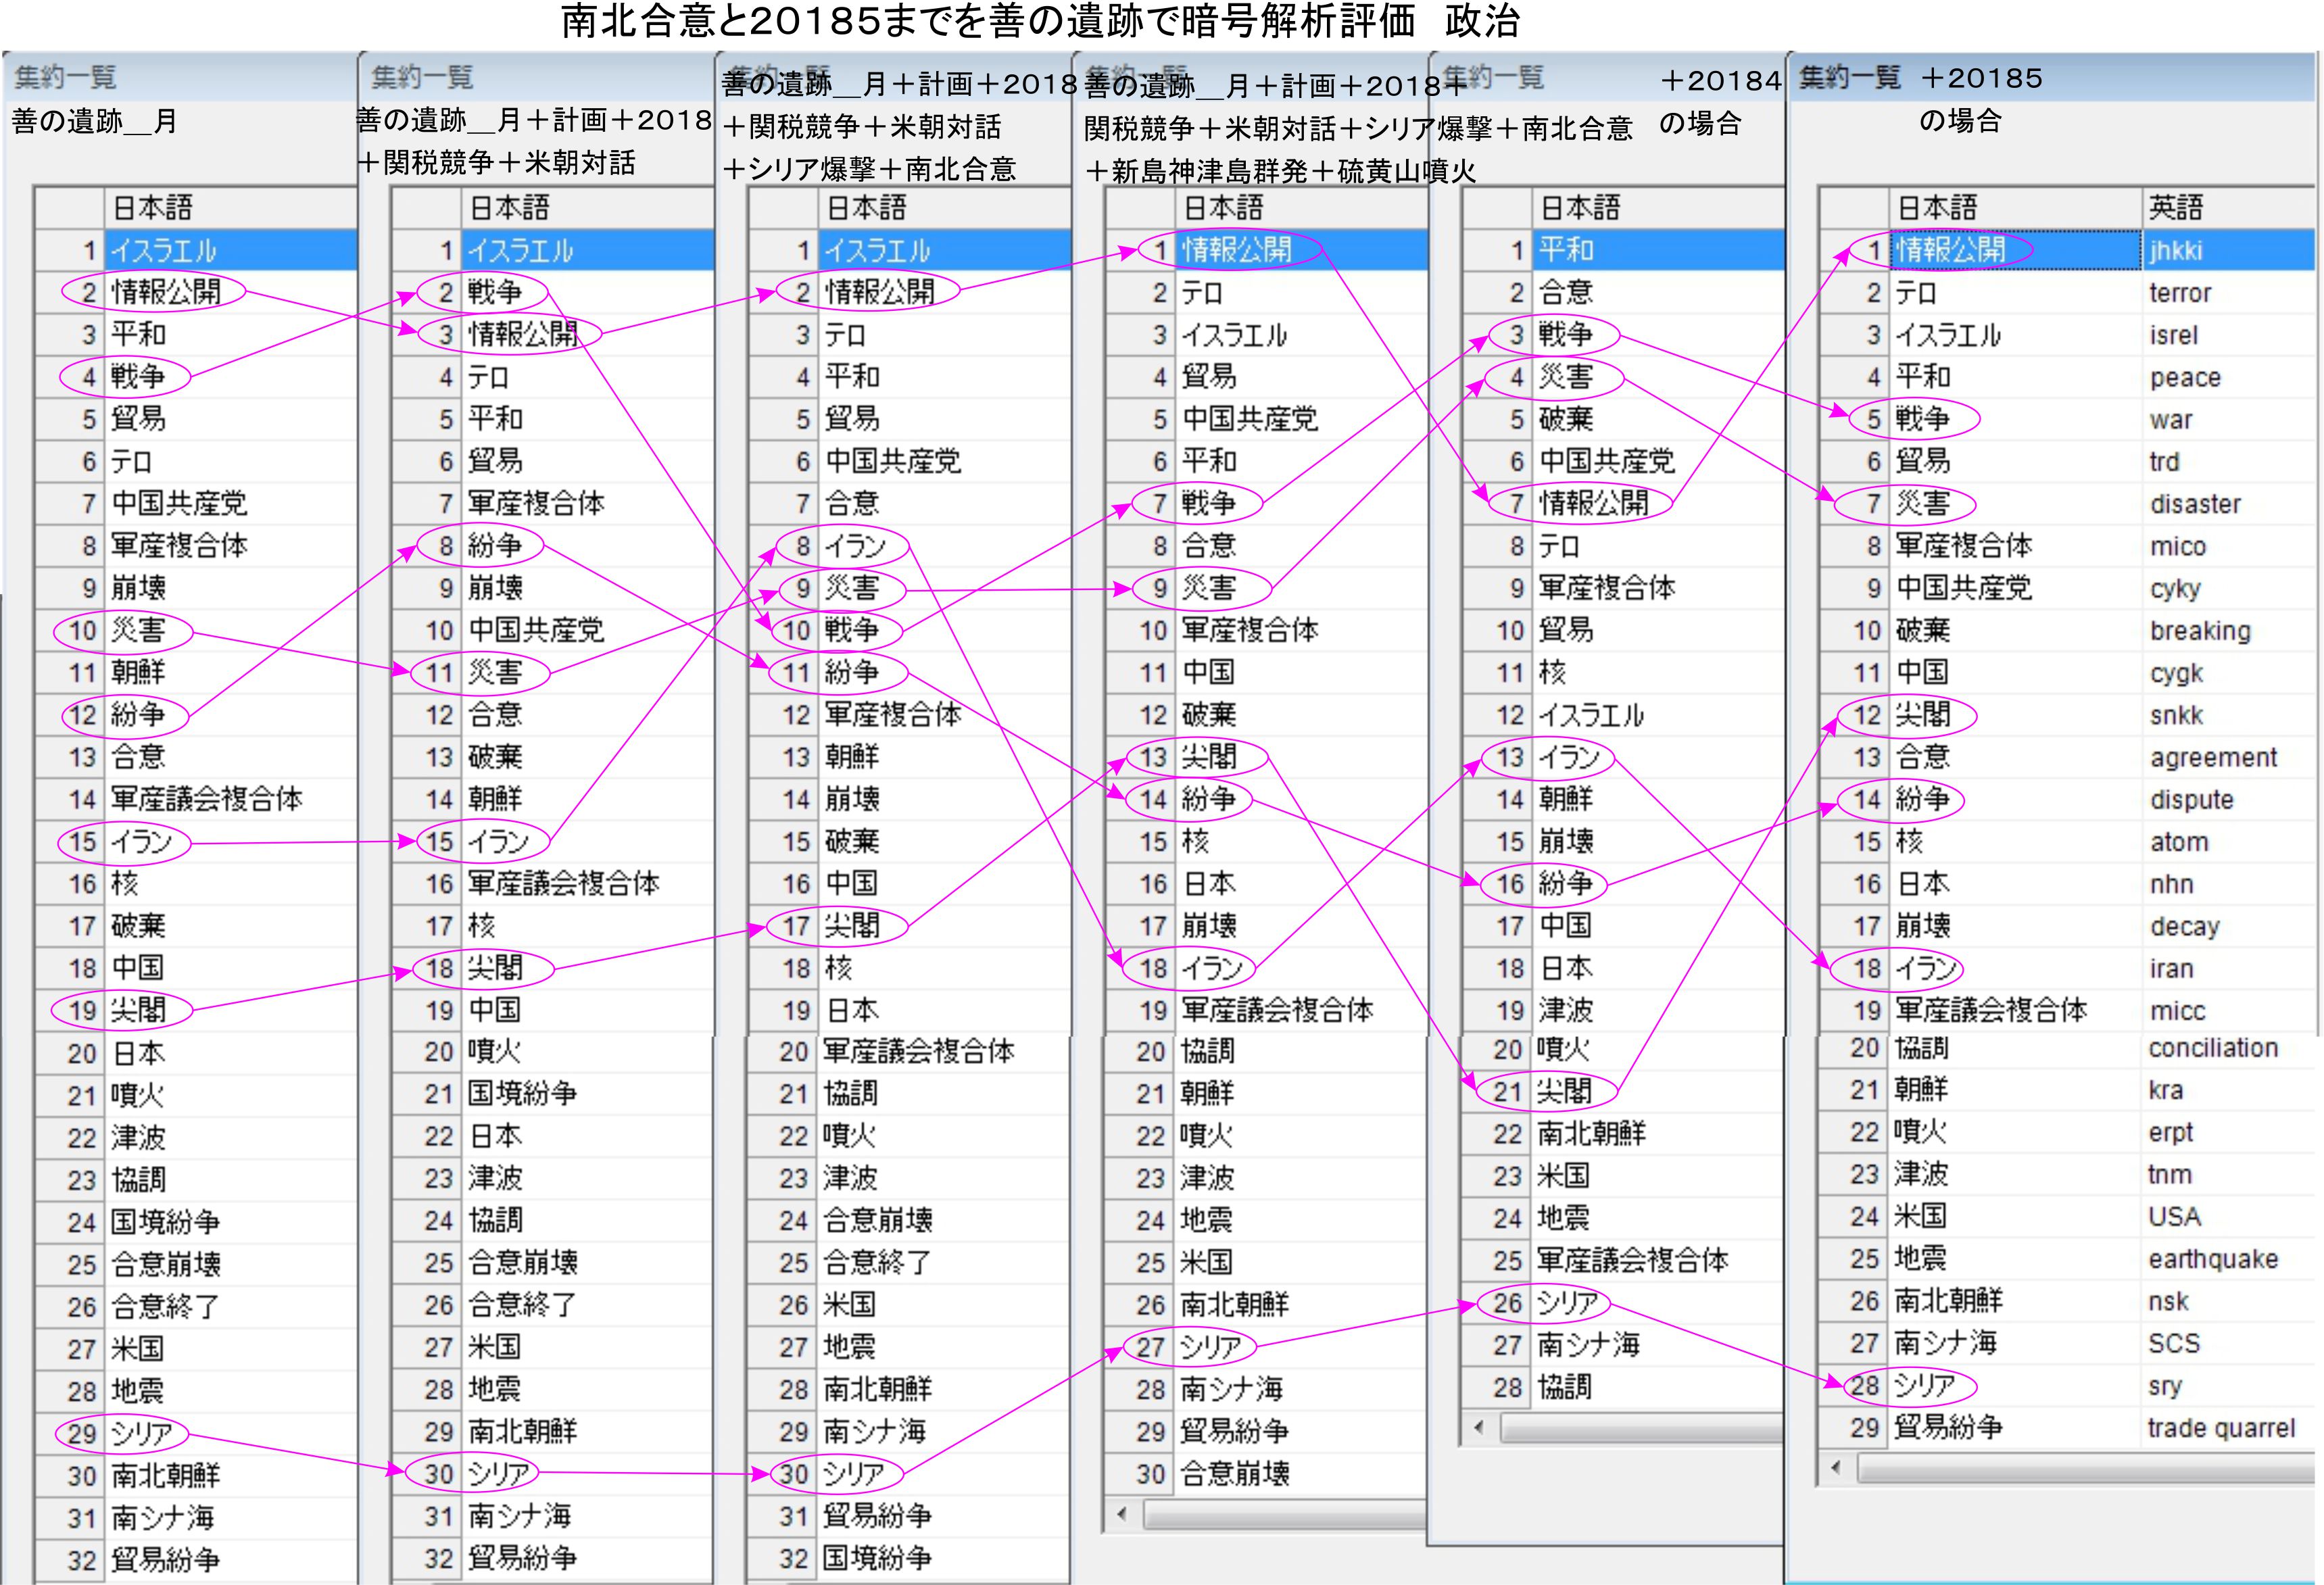The width and height of the screenshot is (2324, 1585).
Task: Click the 'SCS' entry for 南シナ海
Action: pyautogui.click(x=2173, y=1343)
